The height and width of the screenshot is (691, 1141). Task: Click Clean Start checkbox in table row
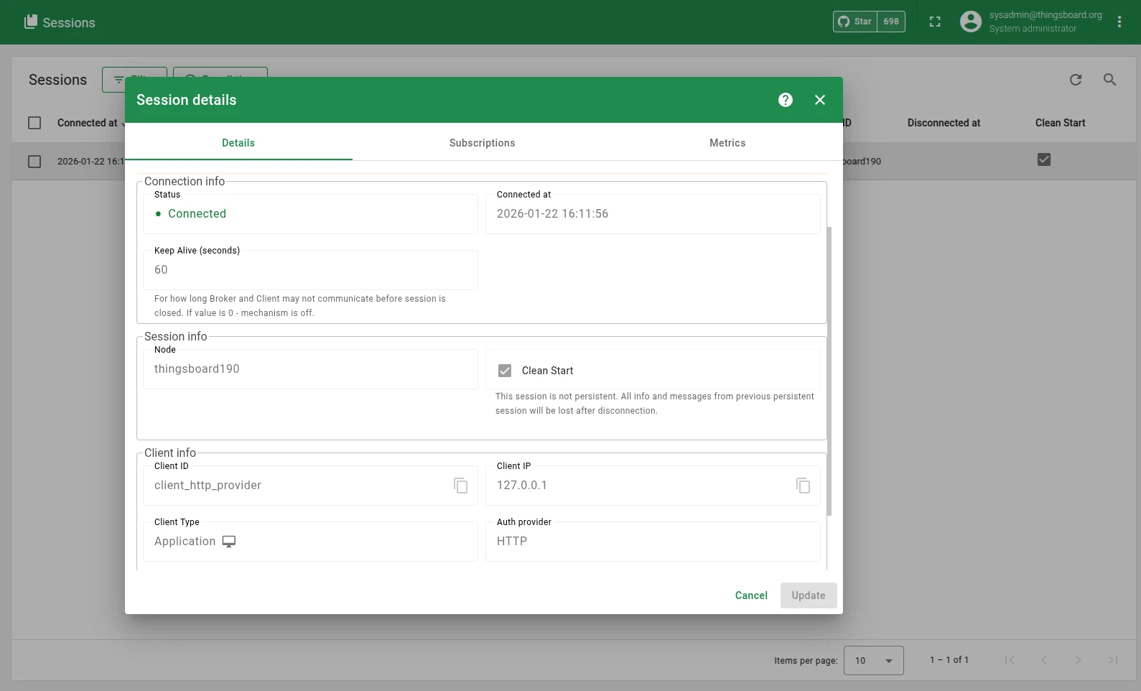[x=1044, y=160]
